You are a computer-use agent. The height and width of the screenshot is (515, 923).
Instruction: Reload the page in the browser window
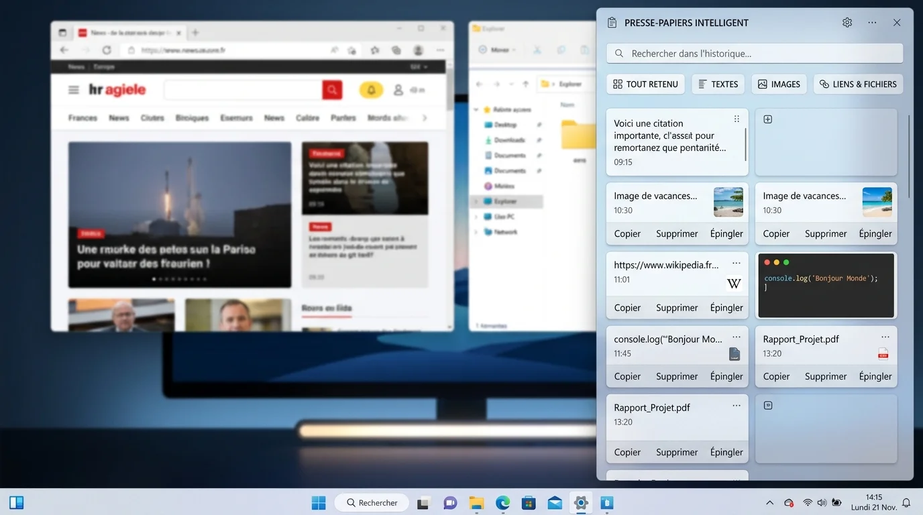coord(107,50)
